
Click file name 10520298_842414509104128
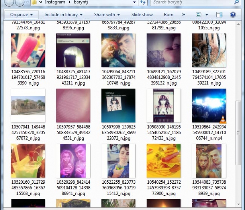click(x=73, y=188)
